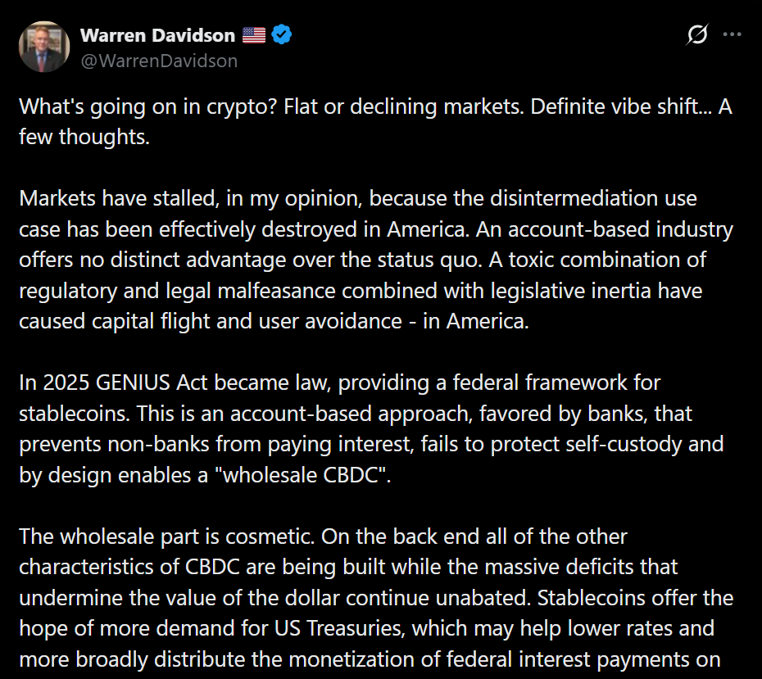Image resolution: width=762 pixels, height=679 pixels.
Task: Click the US flag emoji beside name
Action: coord(254,35)
